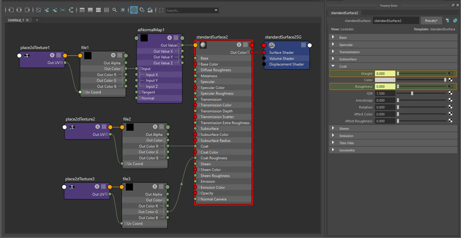Viewport: 461px width, 238px height.
Task: Click the add selected nodes to graph icon
Action: [47, 10]
